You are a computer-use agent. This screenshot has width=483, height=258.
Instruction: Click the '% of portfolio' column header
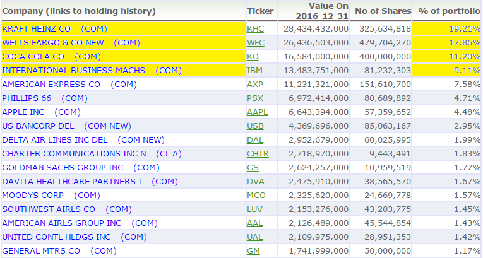446,11
